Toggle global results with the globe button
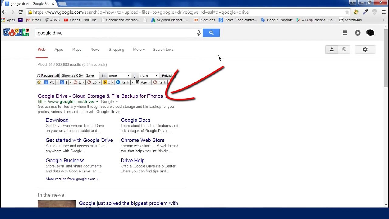This screenshot has height=219, width=389. (344, 50)
